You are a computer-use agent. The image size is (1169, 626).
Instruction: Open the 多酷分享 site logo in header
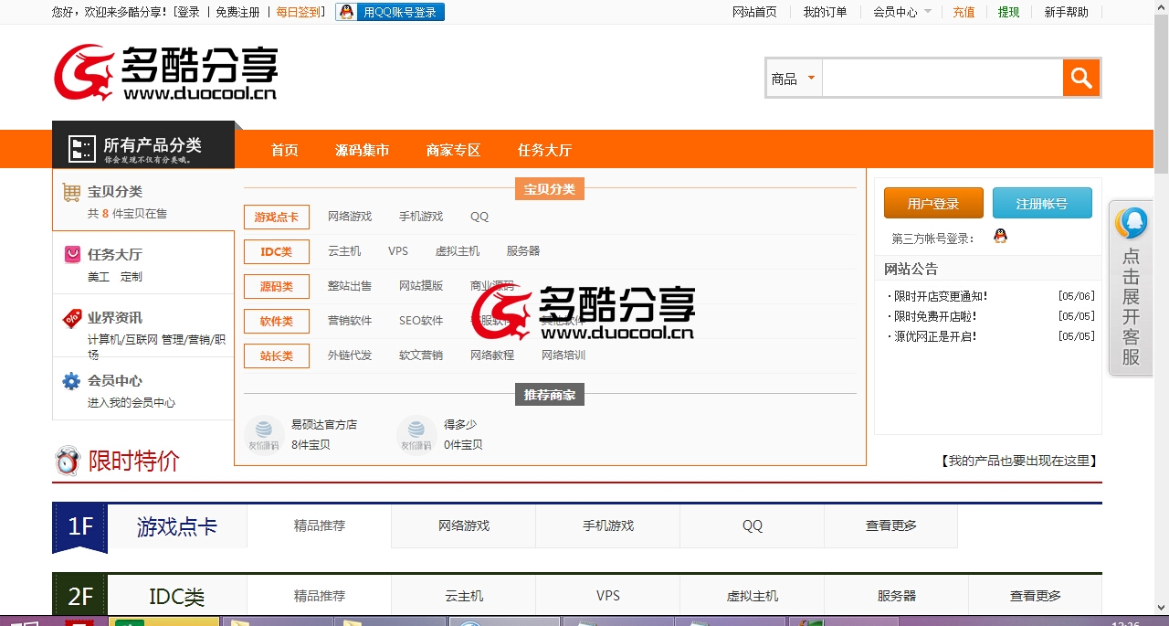165,73
